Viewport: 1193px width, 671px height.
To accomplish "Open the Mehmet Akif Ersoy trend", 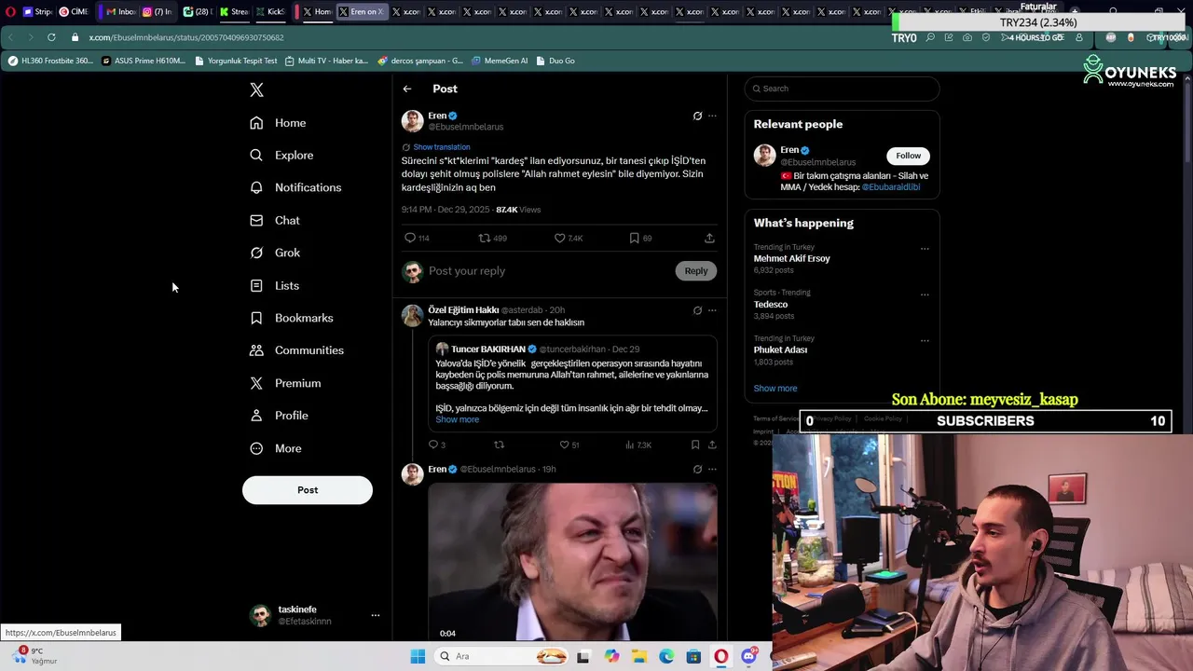I will click(x=791, y=258).
